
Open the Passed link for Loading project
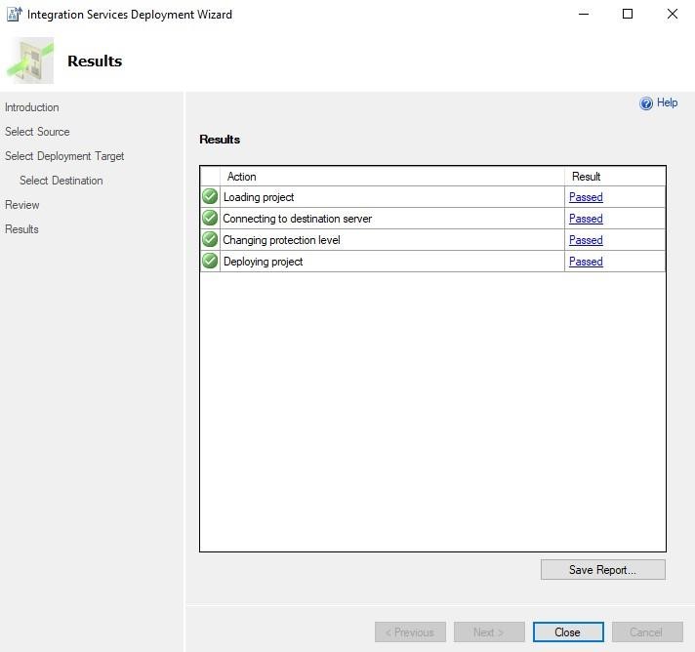coord(586,197)
